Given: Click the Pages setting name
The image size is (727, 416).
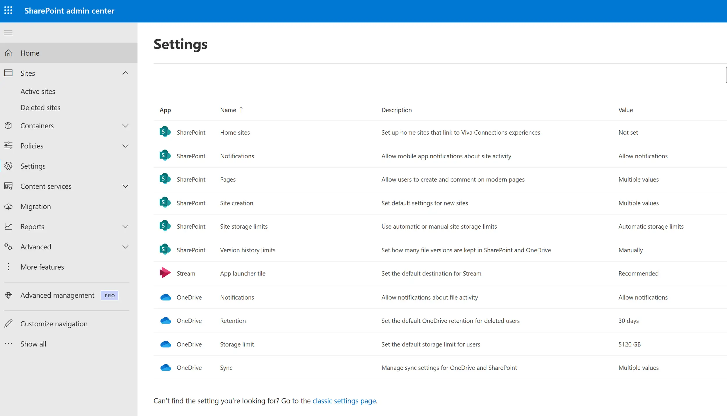Looking at the screenshot, I should [x=228, y=179].
